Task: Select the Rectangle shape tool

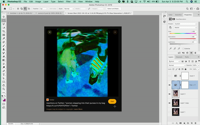Action: tap(4, 82)
